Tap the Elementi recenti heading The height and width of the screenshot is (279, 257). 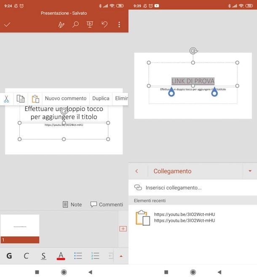coord(150,200)
